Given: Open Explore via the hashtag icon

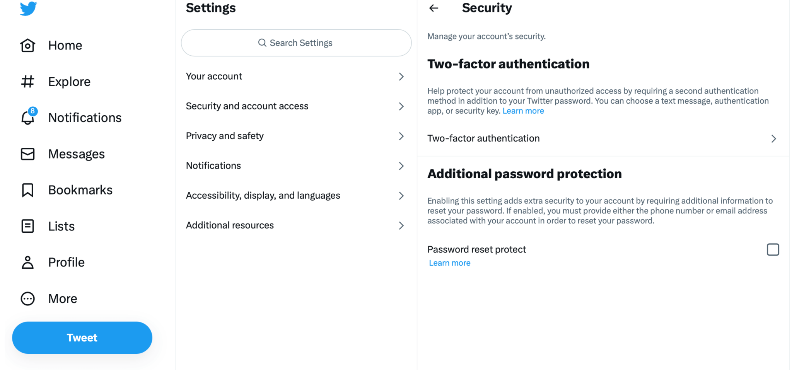Looking at the screenshot, I should [x=27, y=82].
